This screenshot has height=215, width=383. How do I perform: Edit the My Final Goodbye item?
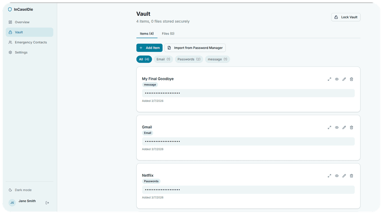pyautogui.click(x=344, y=79)
